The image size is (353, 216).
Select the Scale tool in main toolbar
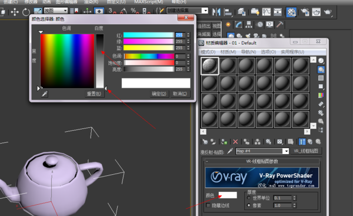click(x=38, y=11)
